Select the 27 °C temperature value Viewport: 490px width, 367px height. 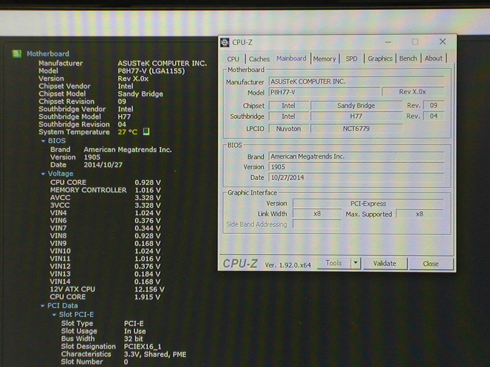coord(127,132)
